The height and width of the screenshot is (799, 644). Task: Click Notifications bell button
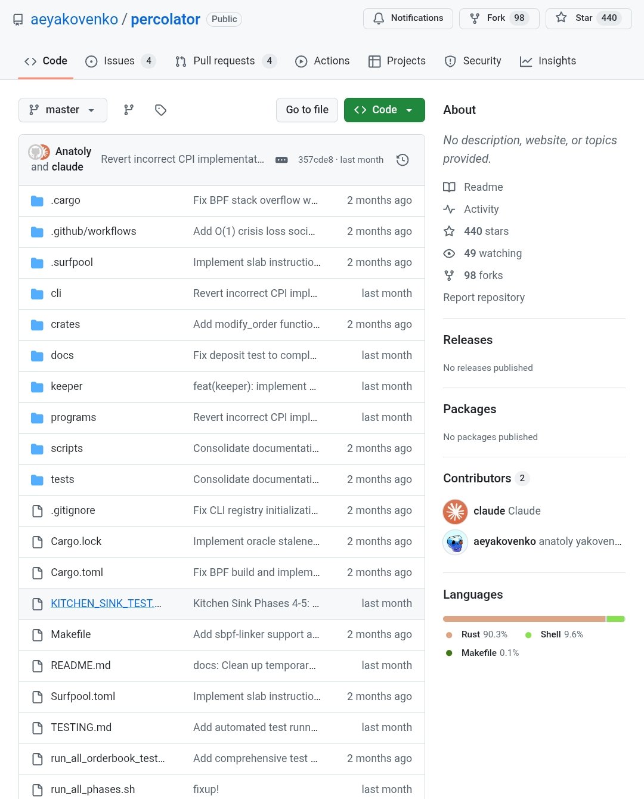(408, 18)
